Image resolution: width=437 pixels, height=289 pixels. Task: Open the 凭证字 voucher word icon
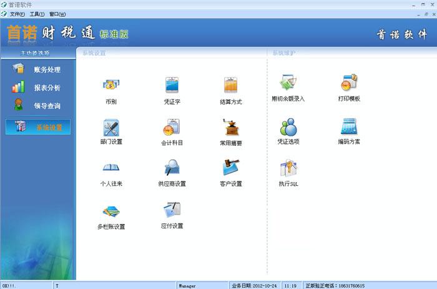[172, 86]
